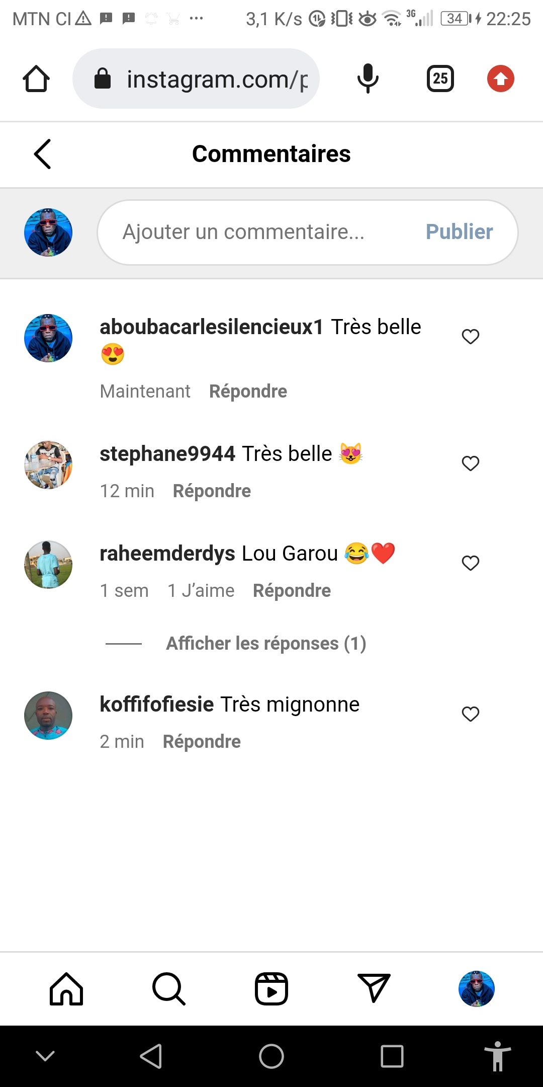The width and height of the screenshot is (543, 1087).
Task: Tap the browser home button
Action: pyautogui.click(x=36, y=79)
